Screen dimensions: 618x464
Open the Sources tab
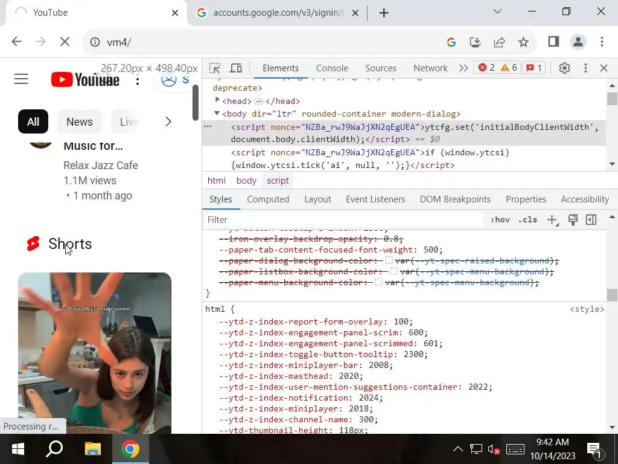click(x=380, y=68)
